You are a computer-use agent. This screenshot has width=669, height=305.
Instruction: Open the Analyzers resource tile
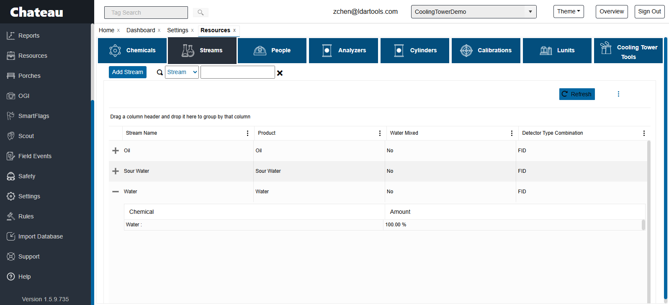coord(343,51)
